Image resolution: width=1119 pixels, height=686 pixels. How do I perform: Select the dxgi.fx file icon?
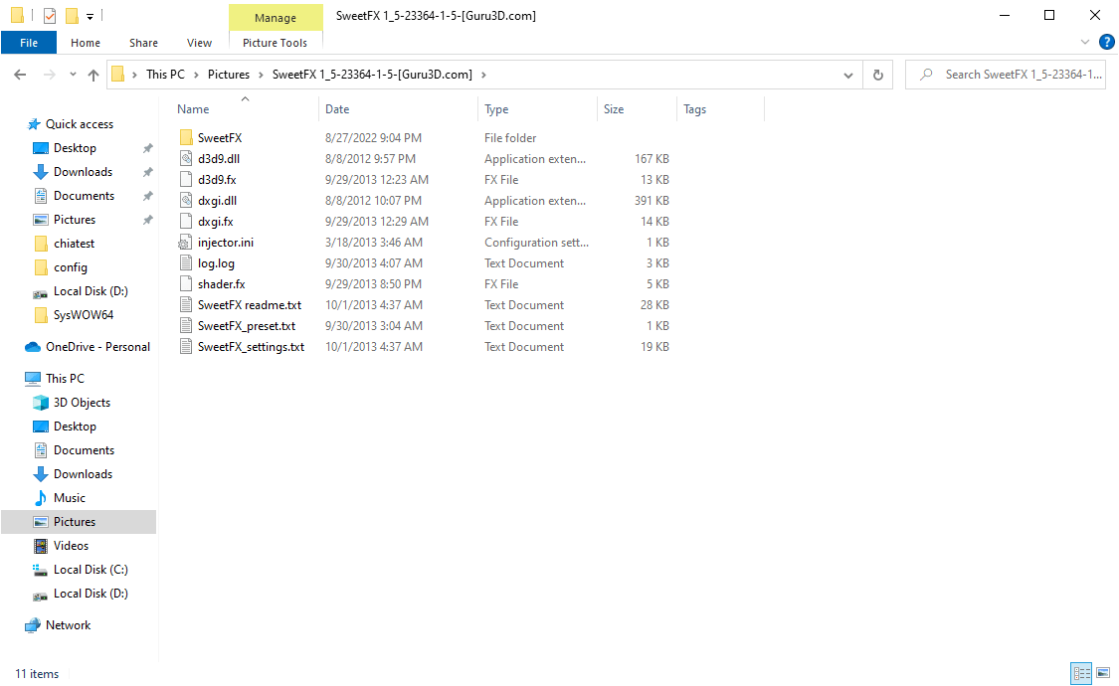[x=186, y=221]
